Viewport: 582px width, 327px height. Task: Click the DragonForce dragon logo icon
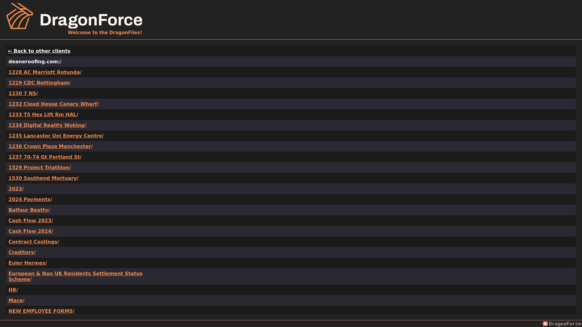(x=20, y=16)
